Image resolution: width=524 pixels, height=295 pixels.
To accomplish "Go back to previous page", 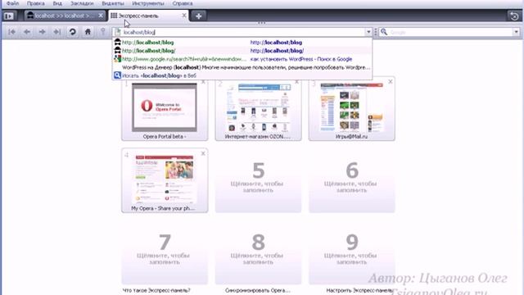I will tap(27, 32).
